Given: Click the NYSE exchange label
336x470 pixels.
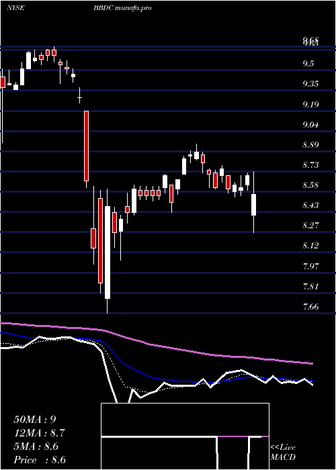Looking at the screenshot, I should coord(15,8).
